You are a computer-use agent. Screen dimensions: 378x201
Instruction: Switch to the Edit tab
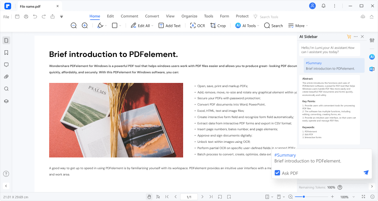110,16
